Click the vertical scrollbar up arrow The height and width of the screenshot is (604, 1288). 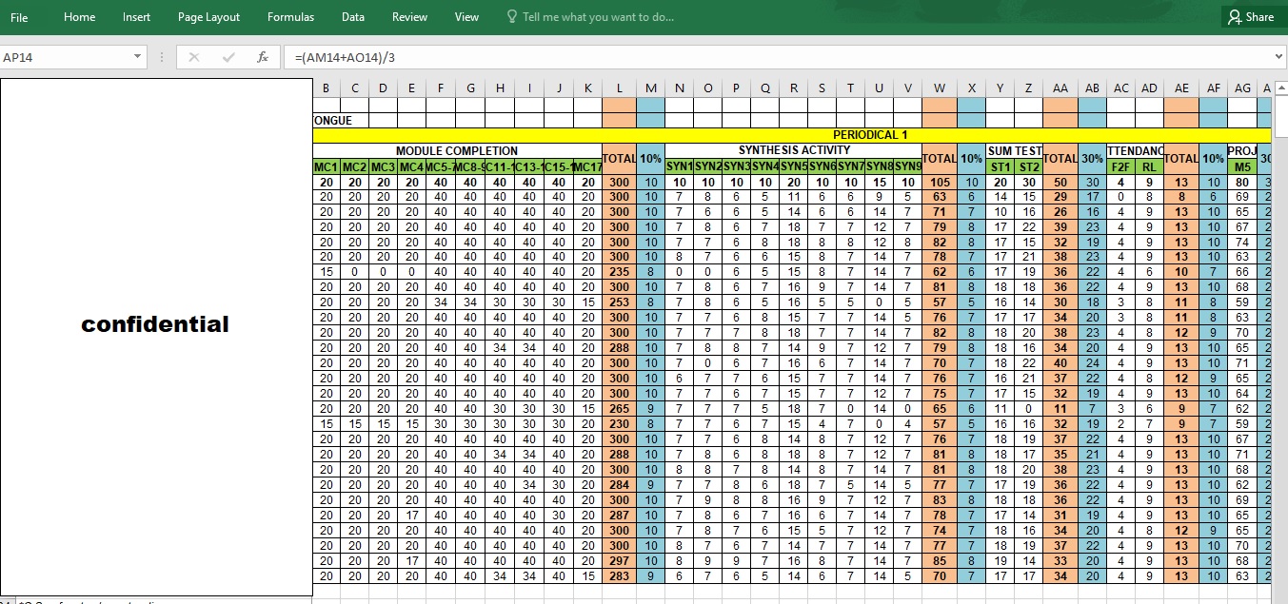click(1280, 88)
